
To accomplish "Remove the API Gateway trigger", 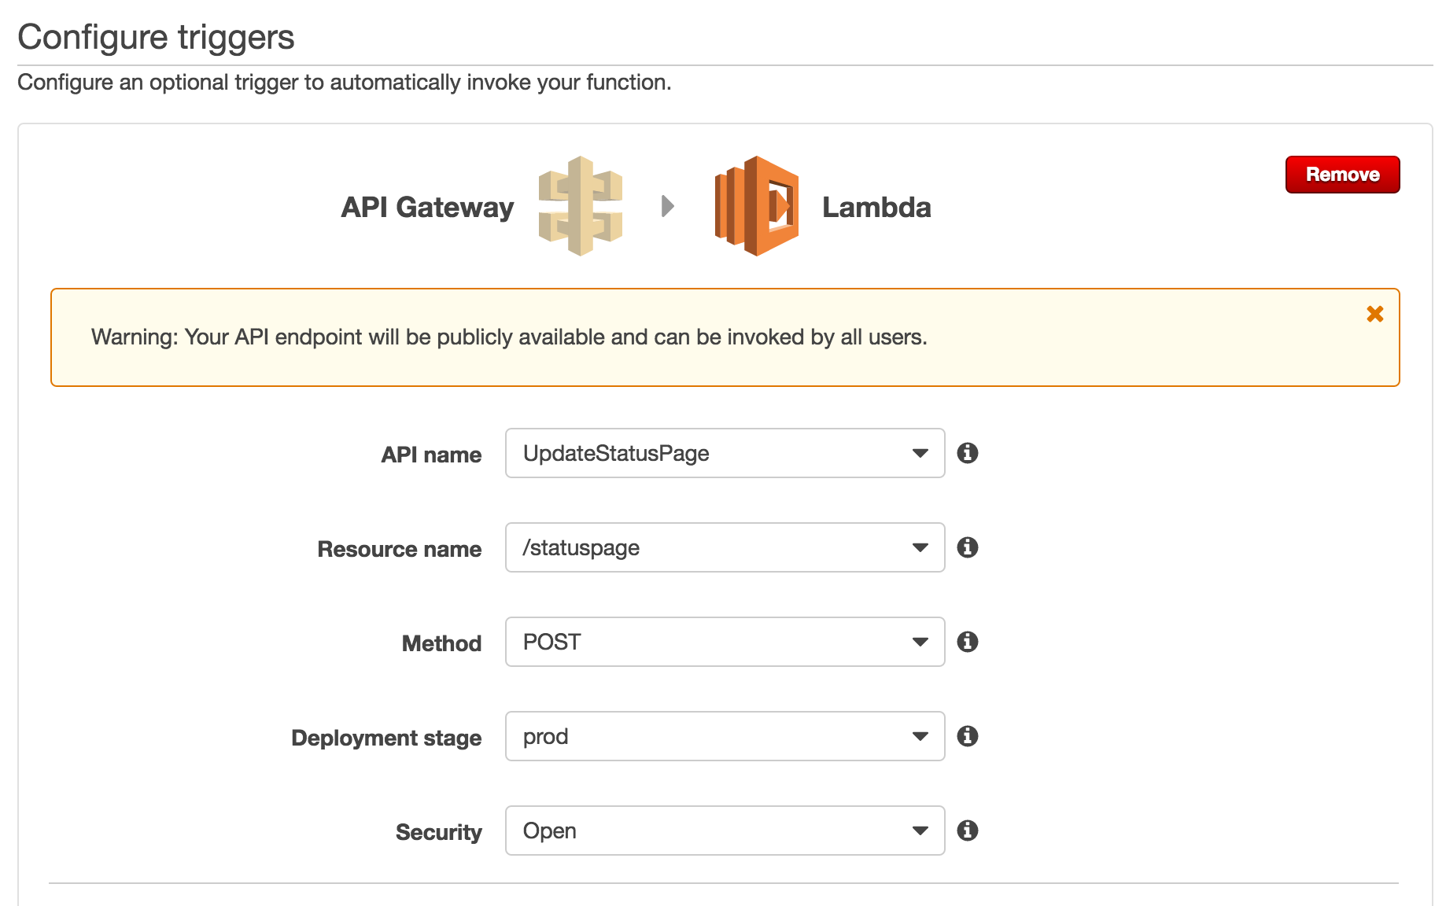I will [x=1343, y=175].
